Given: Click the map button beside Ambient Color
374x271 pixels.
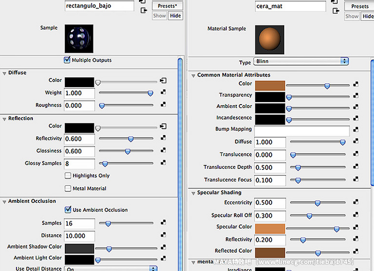Looking at the screenshot, I should 356,107.
